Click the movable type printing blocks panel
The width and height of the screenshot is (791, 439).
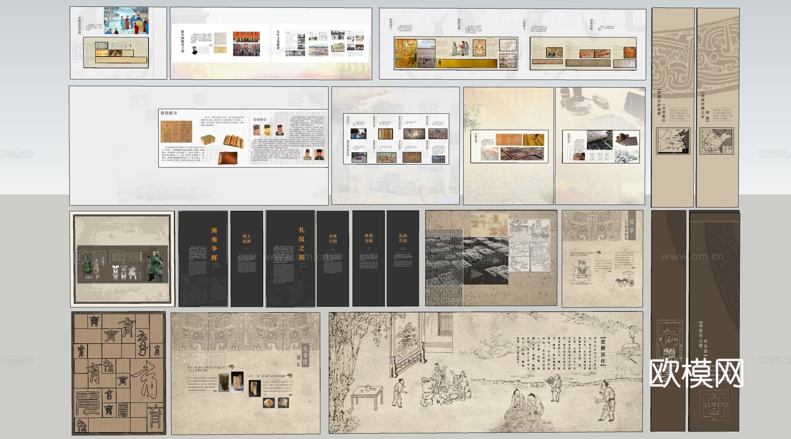(491, 258)
